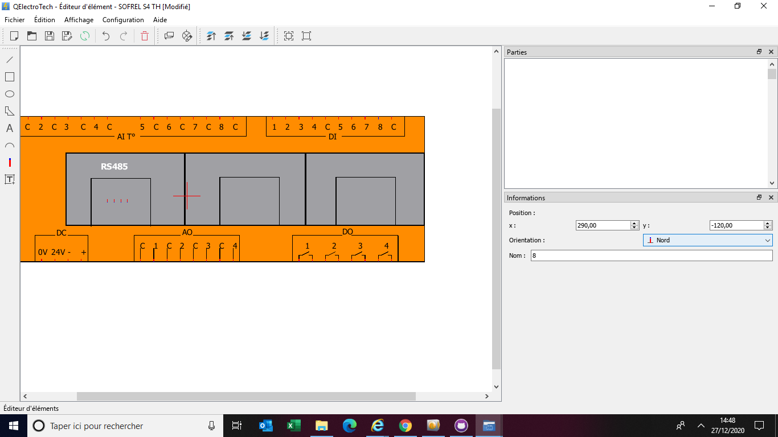Decrease the y position value with stepper
Screen dimensions: 778x437
pos(768,228)
